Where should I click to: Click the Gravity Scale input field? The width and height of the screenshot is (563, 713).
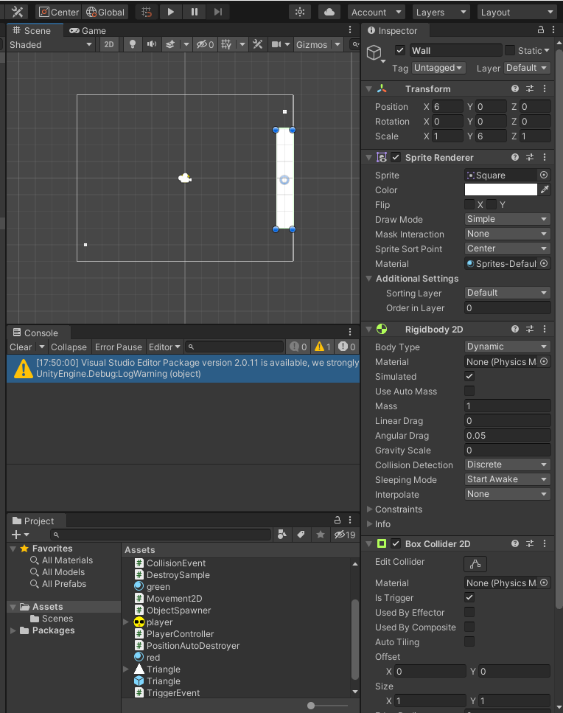point(508,451)
